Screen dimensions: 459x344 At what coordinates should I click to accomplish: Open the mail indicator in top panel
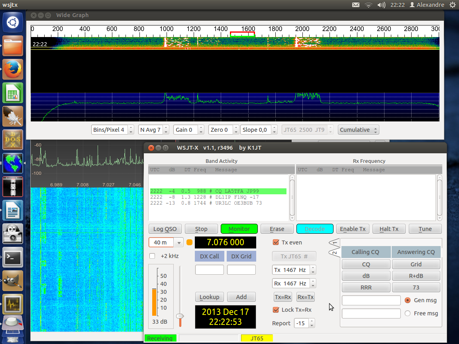[x=356, y=5]
